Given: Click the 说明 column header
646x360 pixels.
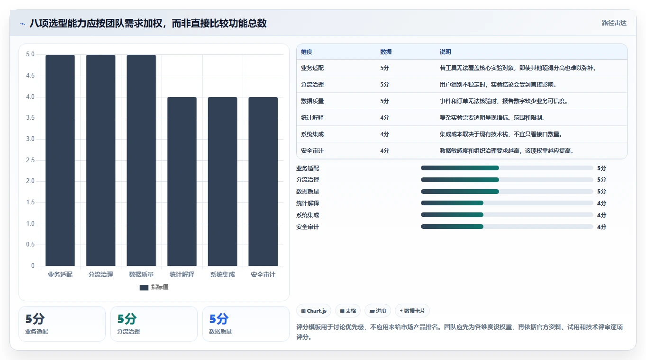Looking at the screenshot, I should point(446,52).
